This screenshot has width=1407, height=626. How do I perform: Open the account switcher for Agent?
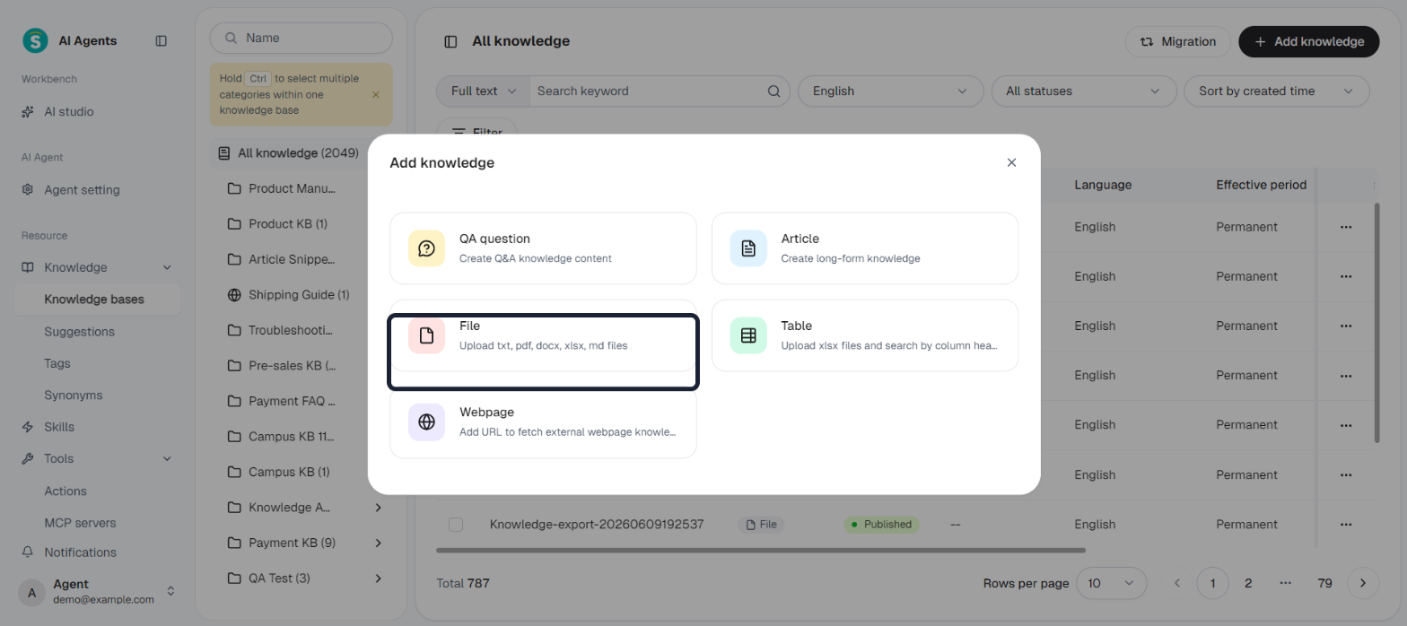coord(170,591)
